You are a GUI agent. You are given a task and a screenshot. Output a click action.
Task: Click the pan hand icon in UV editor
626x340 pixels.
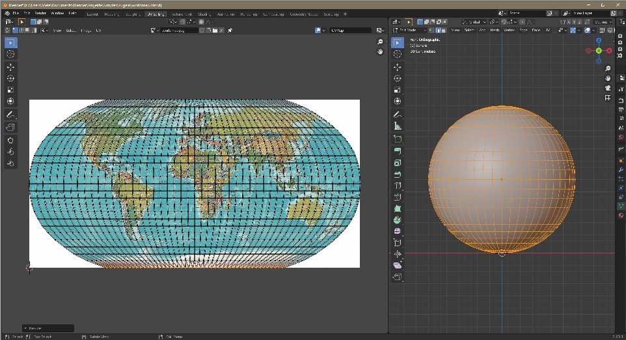[x=380, y=51]
